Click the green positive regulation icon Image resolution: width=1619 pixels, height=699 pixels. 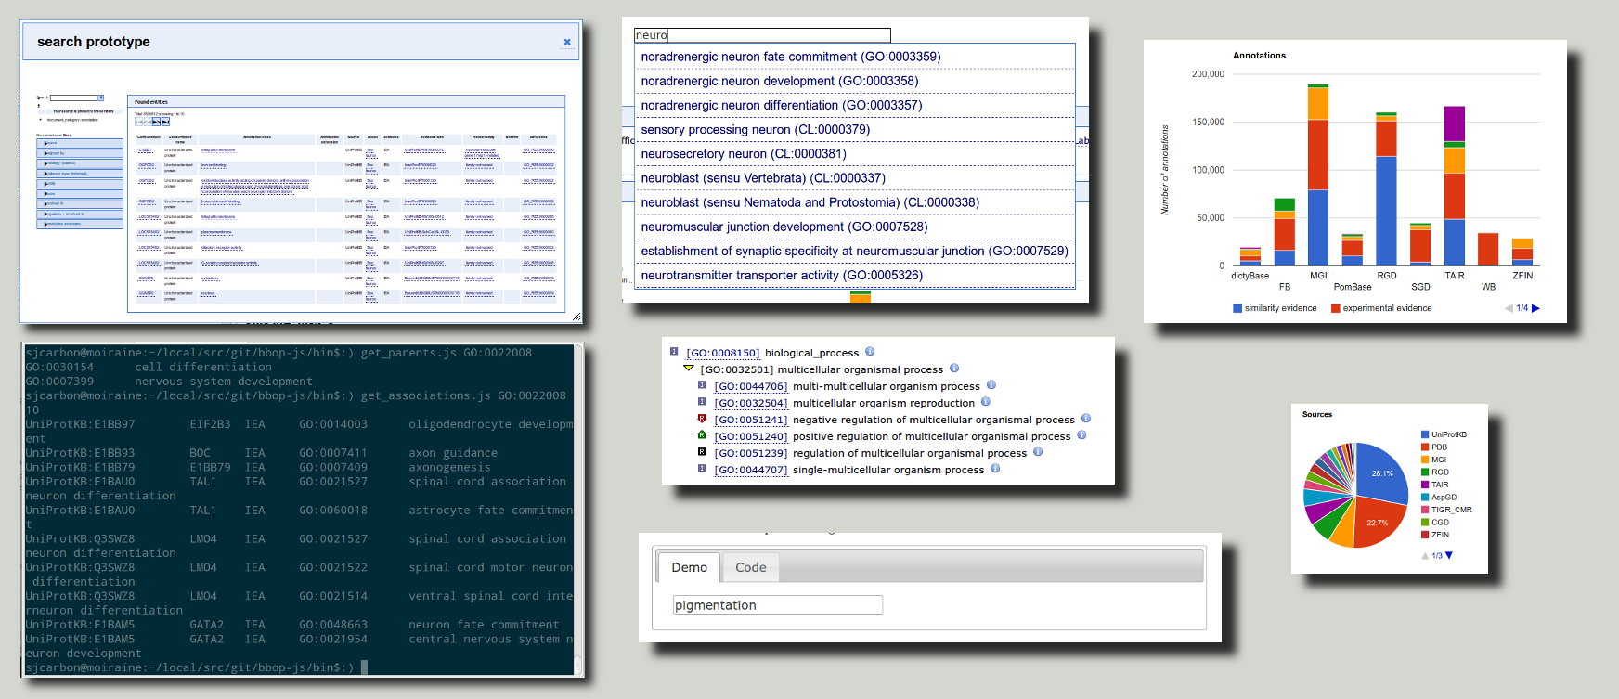point(702,435)
